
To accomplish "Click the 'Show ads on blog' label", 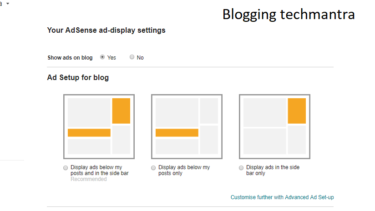I will tap(70, 58).
